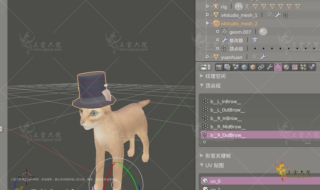Screen dimensions: 320x190
Task: Click the highlighted s4studio_mesh_2 object icon
Action: click(216, 23)
